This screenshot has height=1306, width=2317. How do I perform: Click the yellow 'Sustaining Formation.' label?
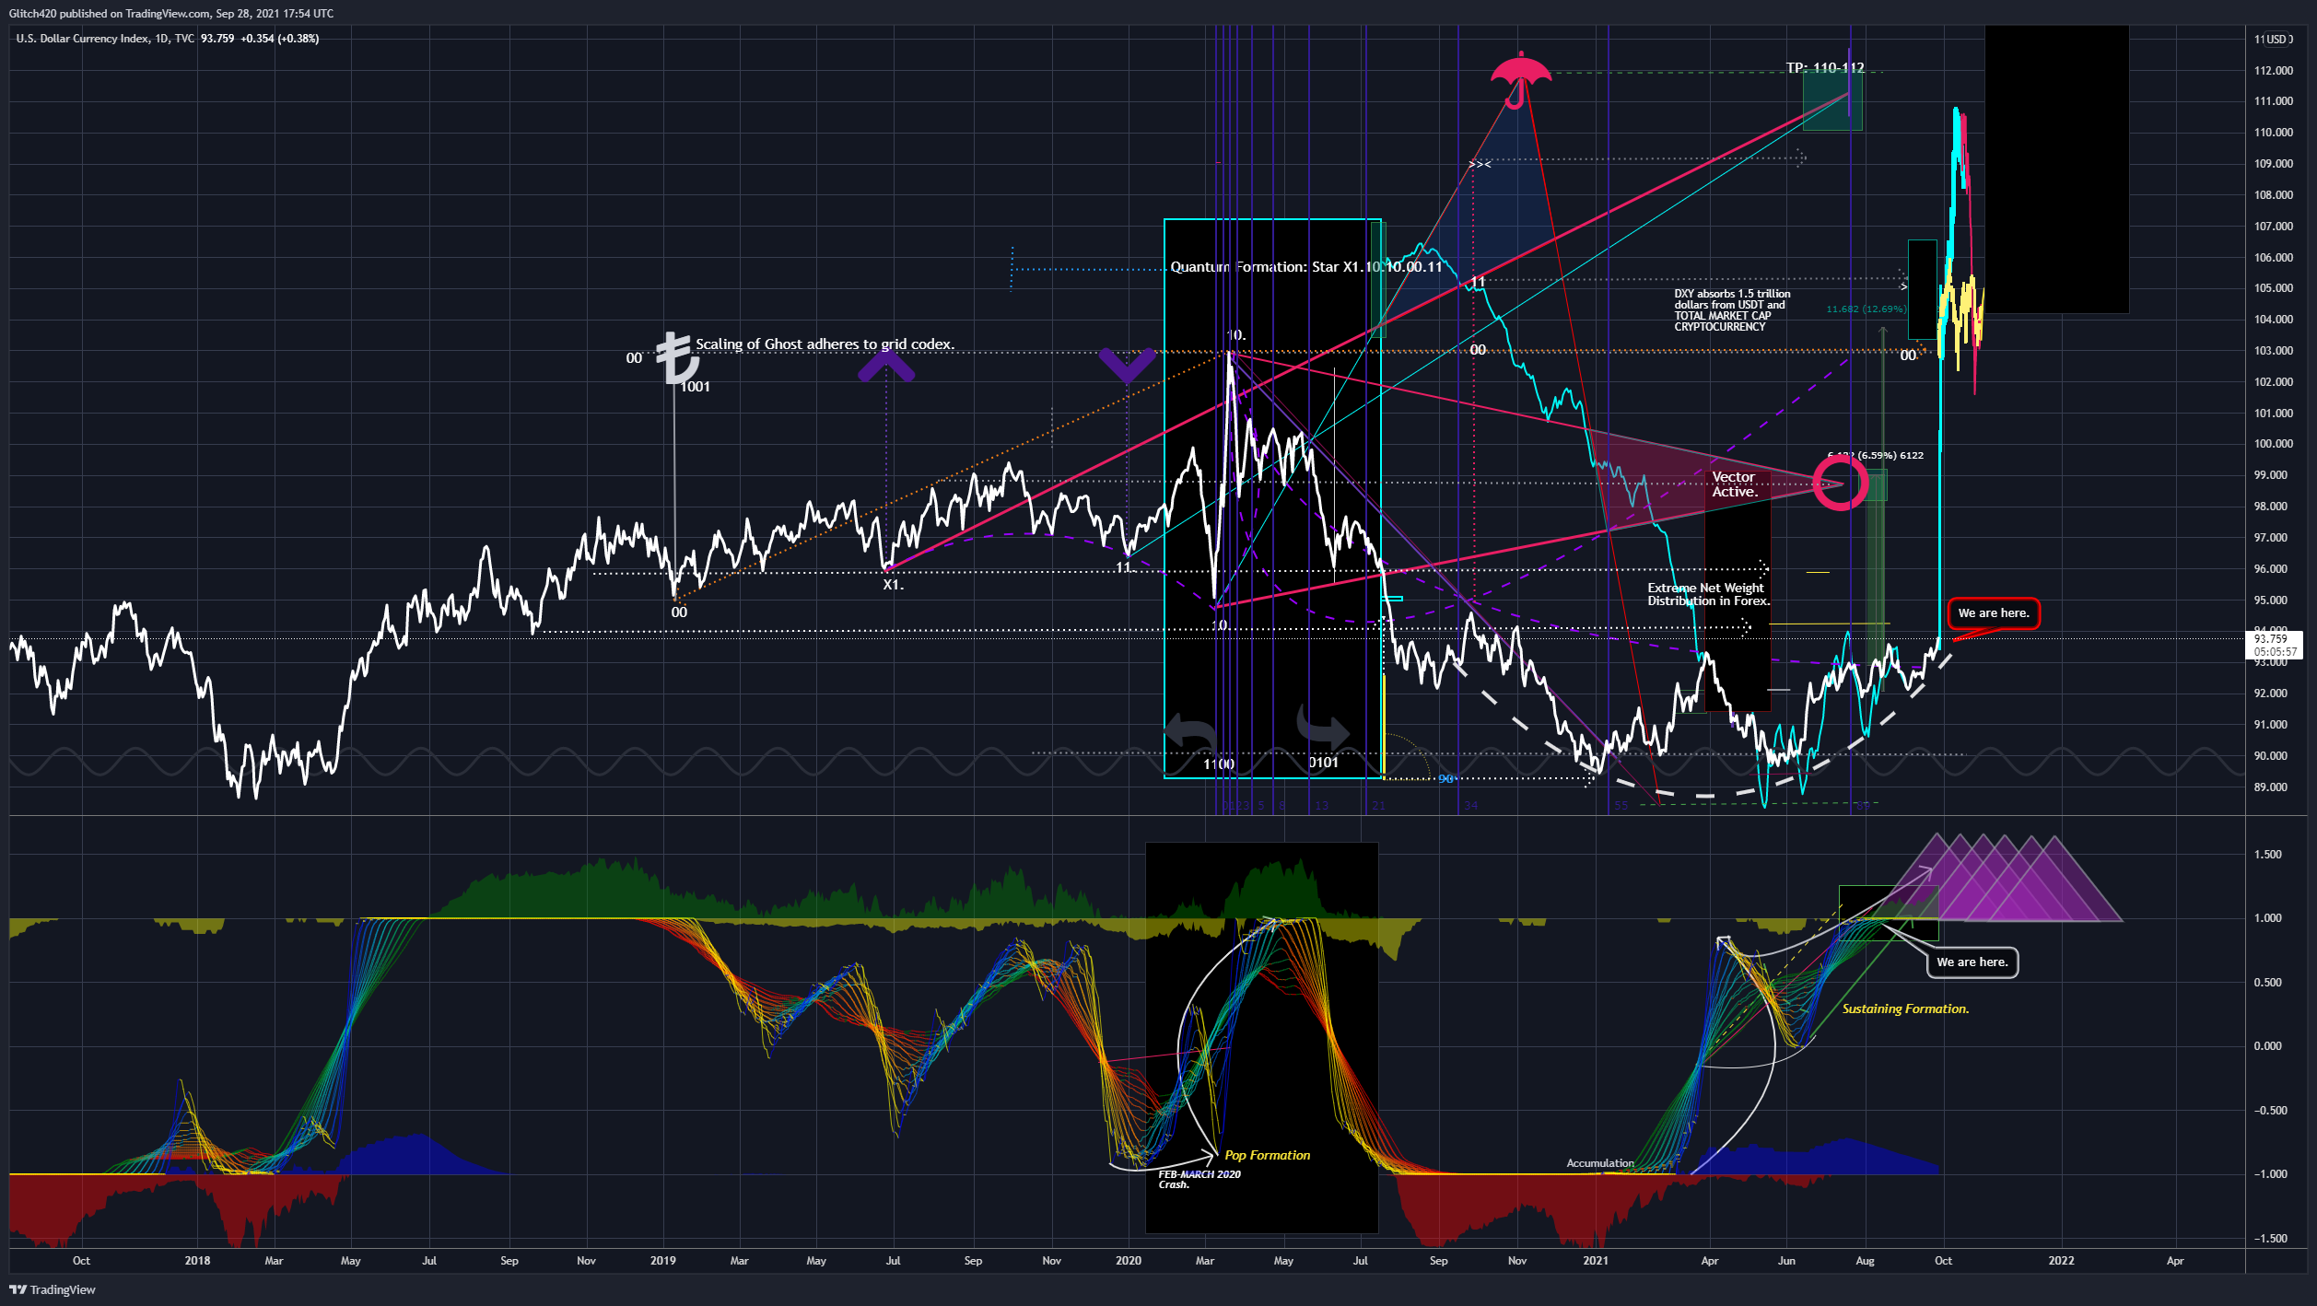pyautogui.click(x=1905, y=1009)
